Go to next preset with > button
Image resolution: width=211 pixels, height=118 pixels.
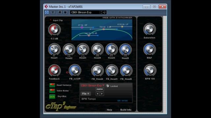click(x=102, y=94)
